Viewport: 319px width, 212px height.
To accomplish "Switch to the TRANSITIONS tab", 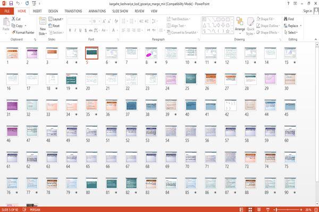I will [x=73, y=11].
